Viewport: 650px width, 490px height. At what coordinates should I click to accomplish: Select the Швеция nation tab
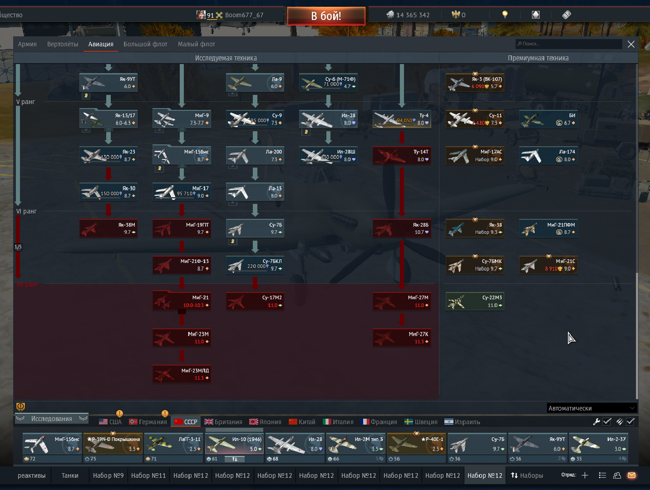(x=421, y=422)
